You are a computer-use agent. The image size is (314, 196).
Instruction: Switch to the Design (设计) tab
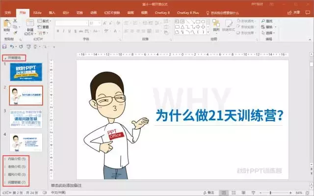point(66,13)
